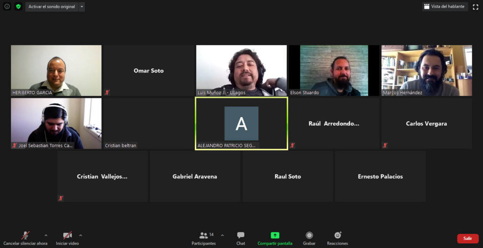Switch to Vista del hablante
Viewport: 483px width, 248px height.
[x=444, y=7]
